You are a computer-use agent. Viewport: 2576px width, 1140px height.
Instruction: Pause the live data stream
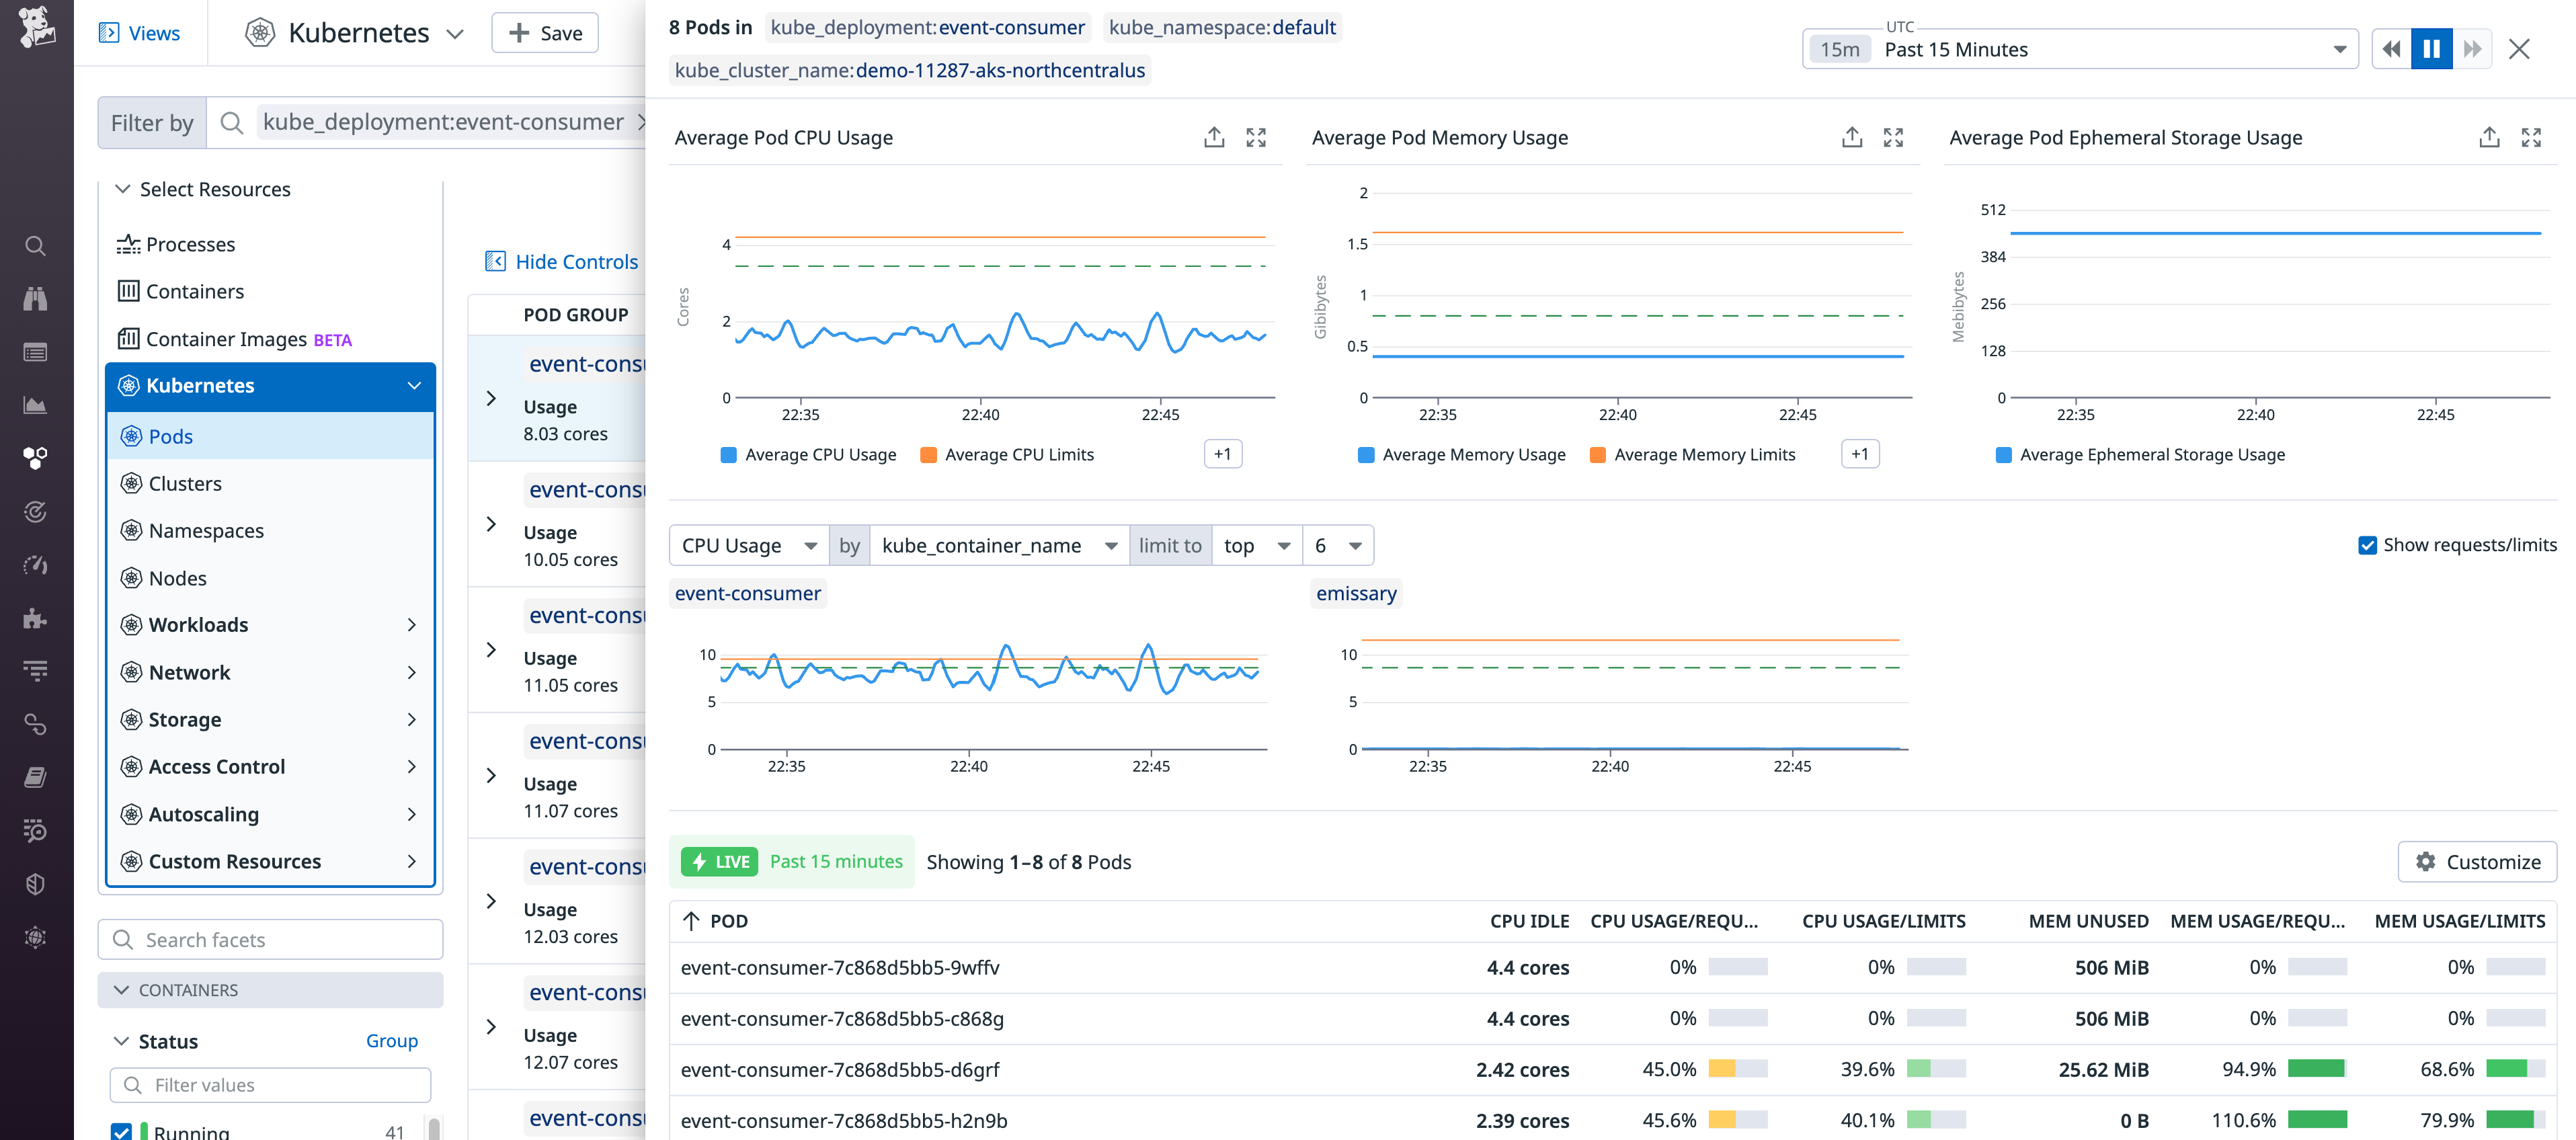[2432, 48]
